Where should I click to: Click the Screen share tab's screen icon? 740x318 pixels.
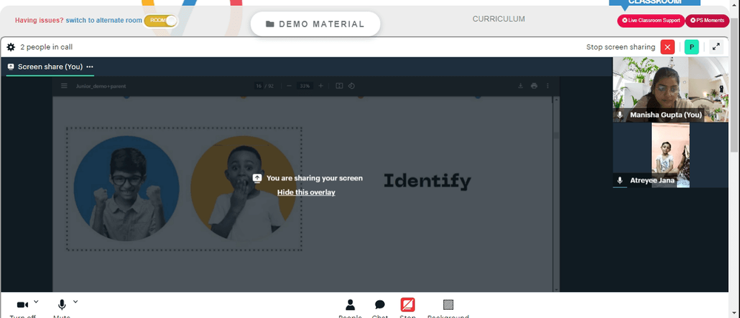point(11,67)
